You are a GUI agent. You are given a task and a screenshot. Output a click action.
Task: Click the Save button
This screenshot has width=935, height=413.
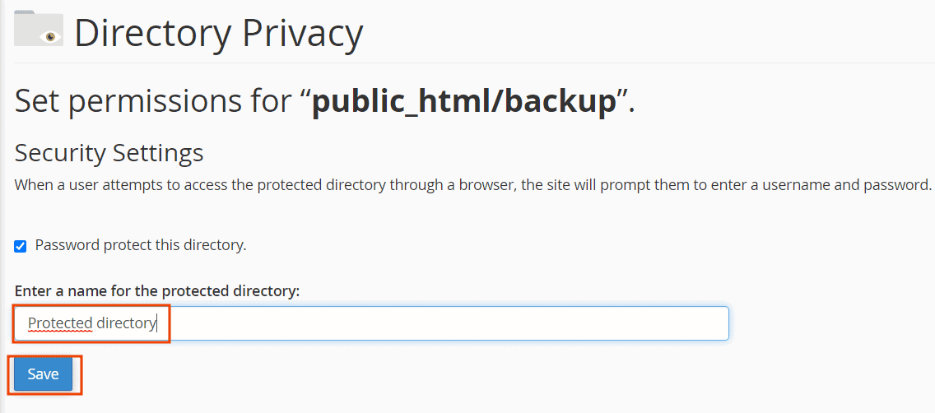click(x=43, y=374)
